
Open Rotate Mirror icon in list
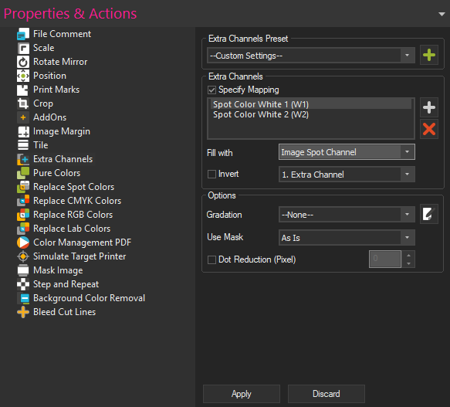[x=23, y=62]
